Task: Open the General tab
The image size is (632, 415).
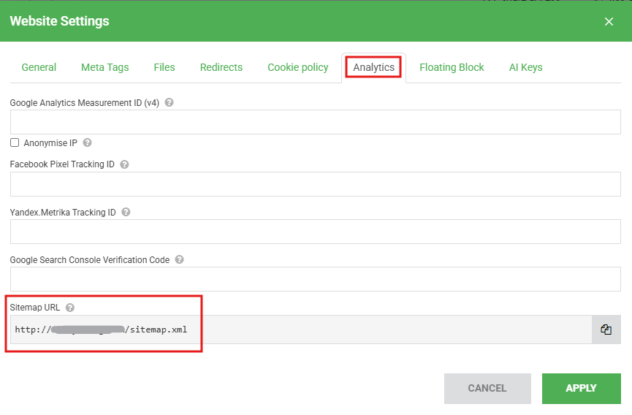Action: click(x=39, y=67)
